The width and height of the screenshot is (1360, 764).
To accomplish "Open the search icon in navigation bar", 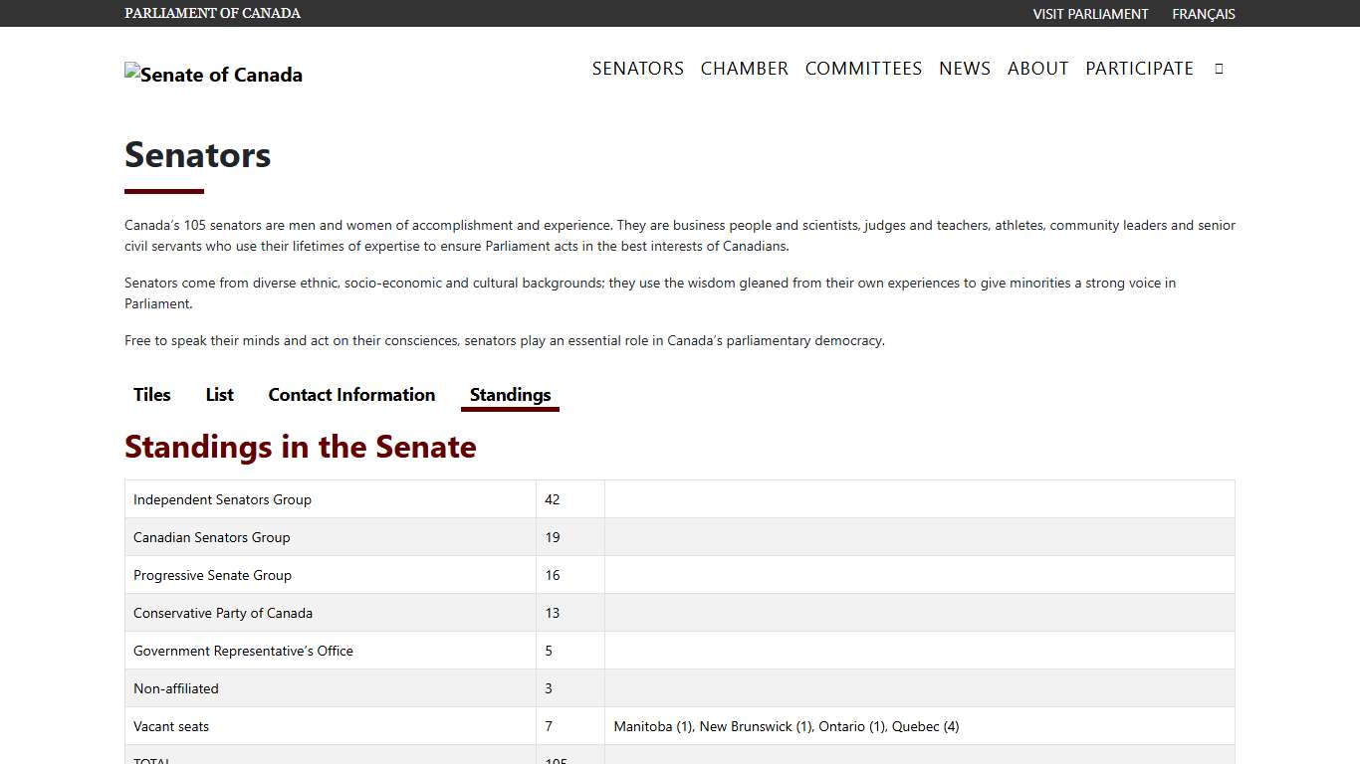I will coord(1219,69).
